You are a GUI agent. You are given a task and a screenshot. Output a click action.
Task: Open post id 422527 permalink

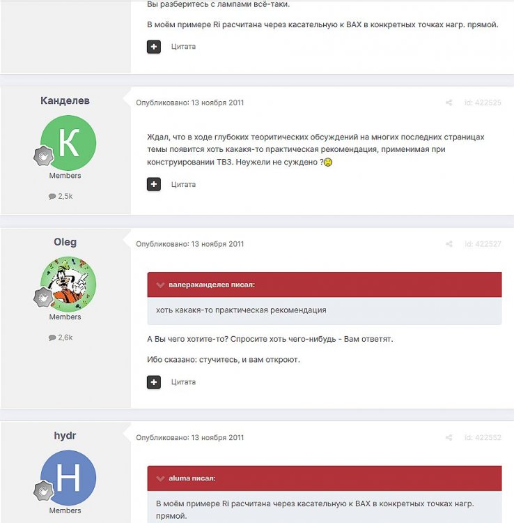(x=483, y=244)
